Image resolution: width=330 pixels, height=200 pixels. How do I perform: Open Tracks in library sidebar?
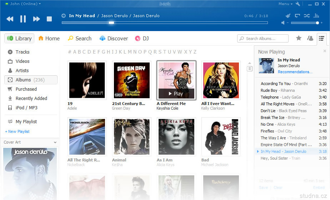click(19, 52)
